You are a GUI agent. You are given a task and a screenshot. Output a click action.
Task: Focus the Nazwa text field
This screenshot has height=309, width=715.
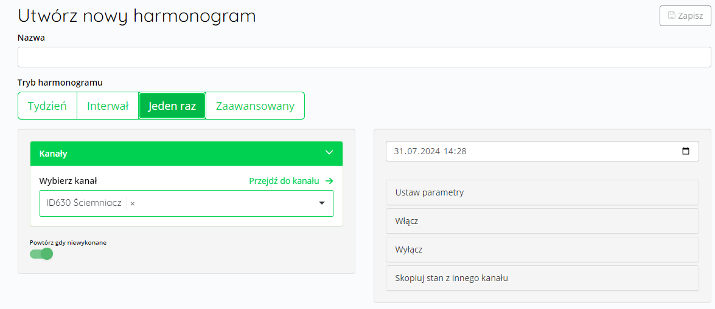tap(364, 57)
